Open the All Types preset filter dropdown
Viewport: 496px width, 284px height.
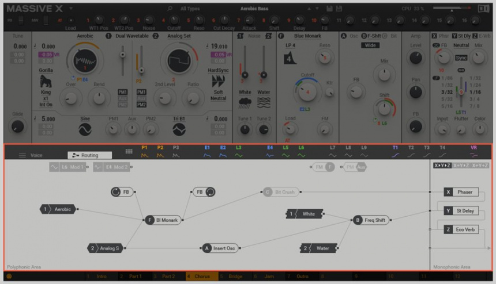[190, 9]
